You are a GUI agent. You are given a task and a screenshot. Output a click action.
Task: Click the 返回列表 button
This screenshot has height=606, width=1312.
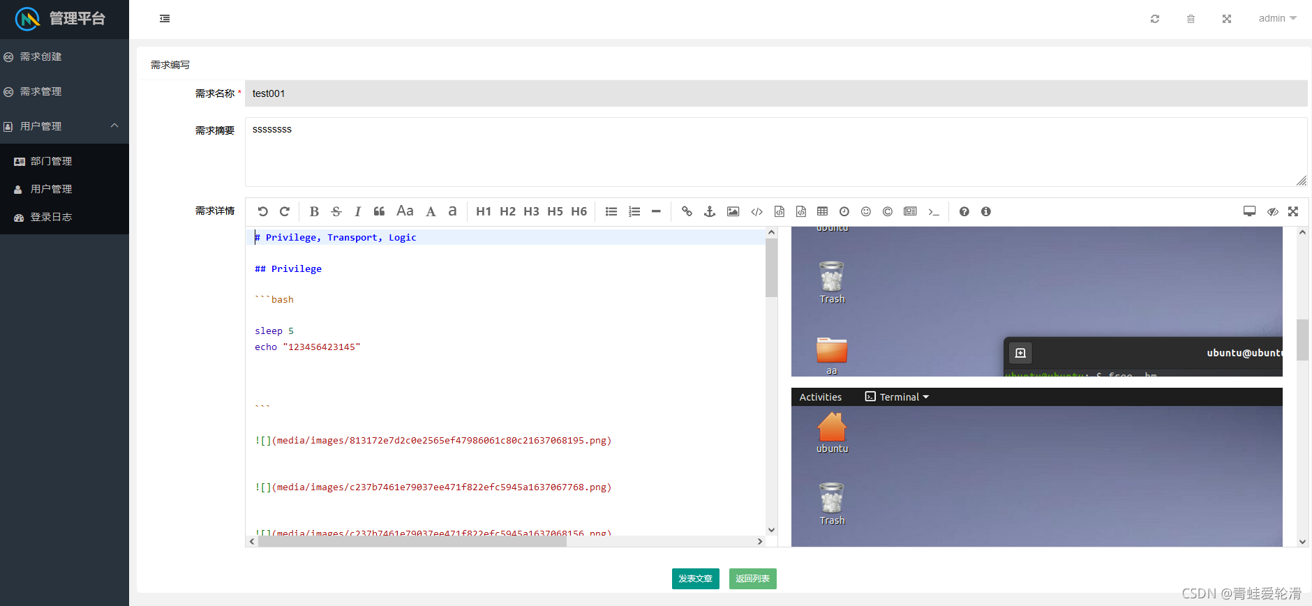coord(752,579)
